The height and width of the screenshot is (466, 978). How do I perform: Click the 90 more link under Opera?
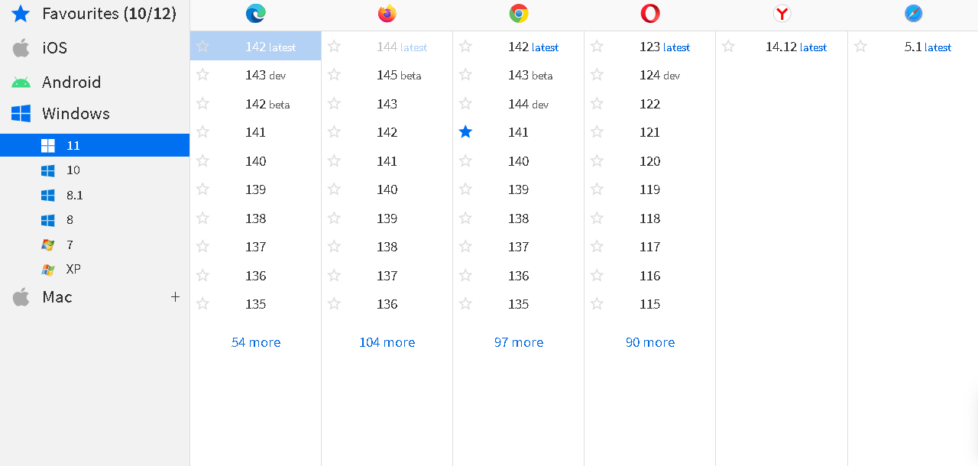[650, 342]
